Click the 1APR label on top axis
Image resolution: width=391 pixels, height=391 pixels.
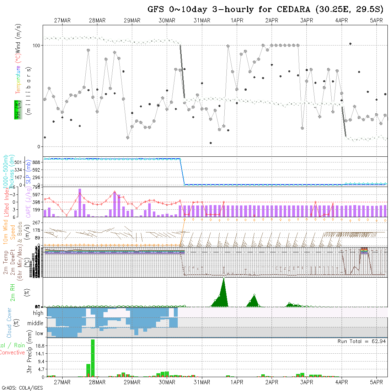coord(237,21)
